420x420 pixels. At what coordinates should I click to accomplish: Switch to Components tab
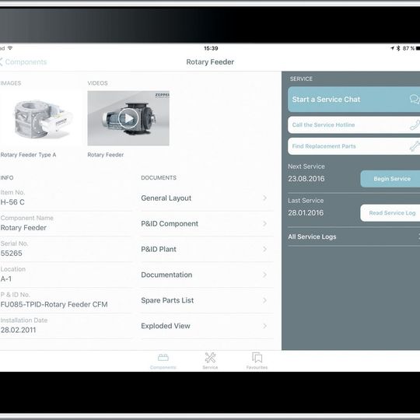pyautogui.click(x=163, y=361)
